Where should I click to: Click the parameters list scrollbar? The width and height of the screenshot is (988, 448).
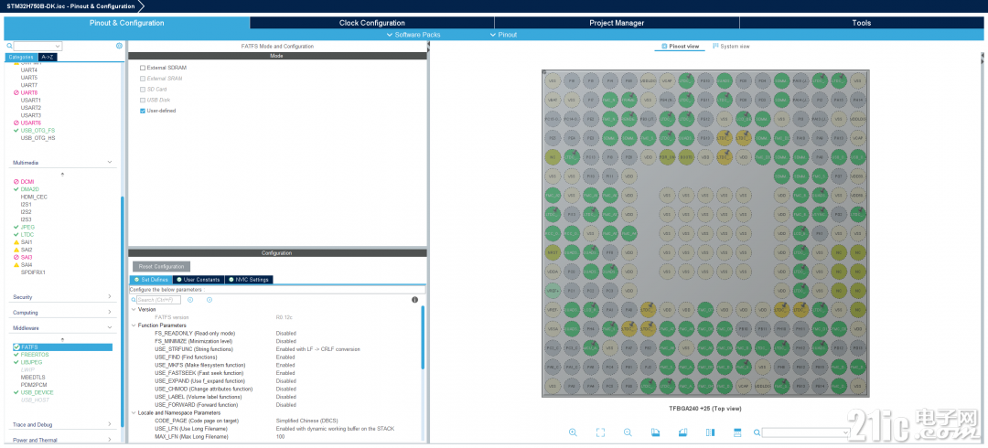click(x=423, y=337)
